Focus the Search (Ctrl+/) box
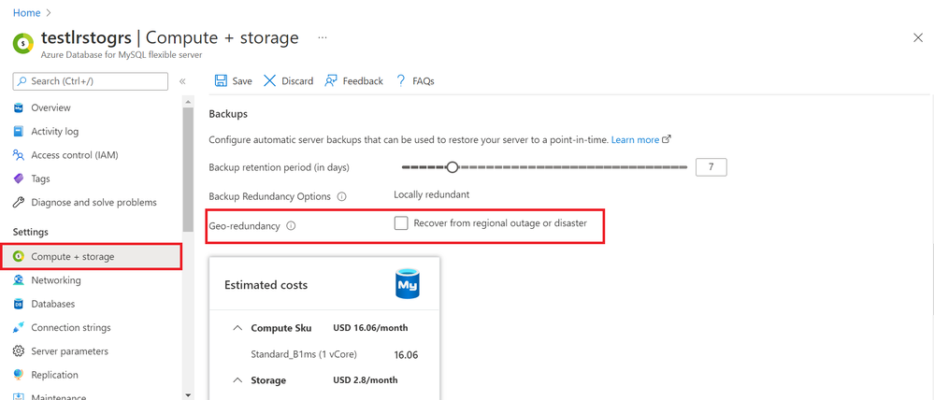The height and width of the screenshot is (400, 934). (x=91, y=81)
